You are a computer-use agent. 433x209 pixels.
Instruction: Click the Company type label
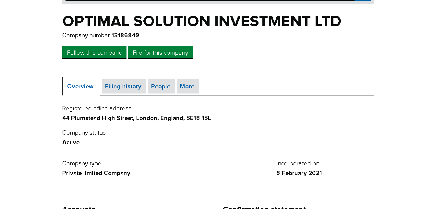(x=82, y=163)
